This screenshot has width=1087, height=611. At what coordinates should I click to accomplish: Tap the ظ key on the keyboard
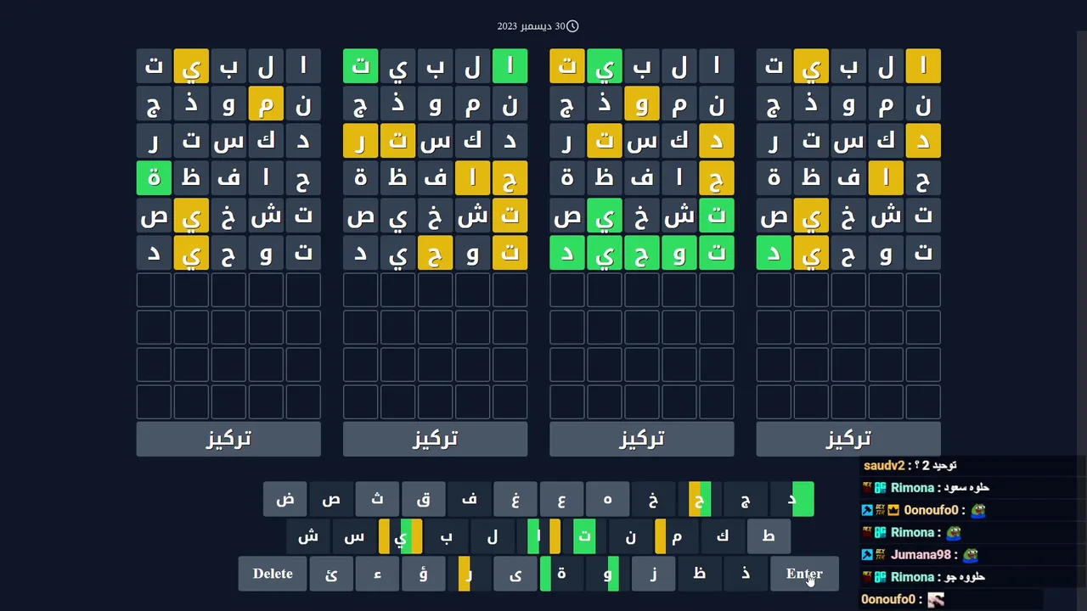point(699,574)
